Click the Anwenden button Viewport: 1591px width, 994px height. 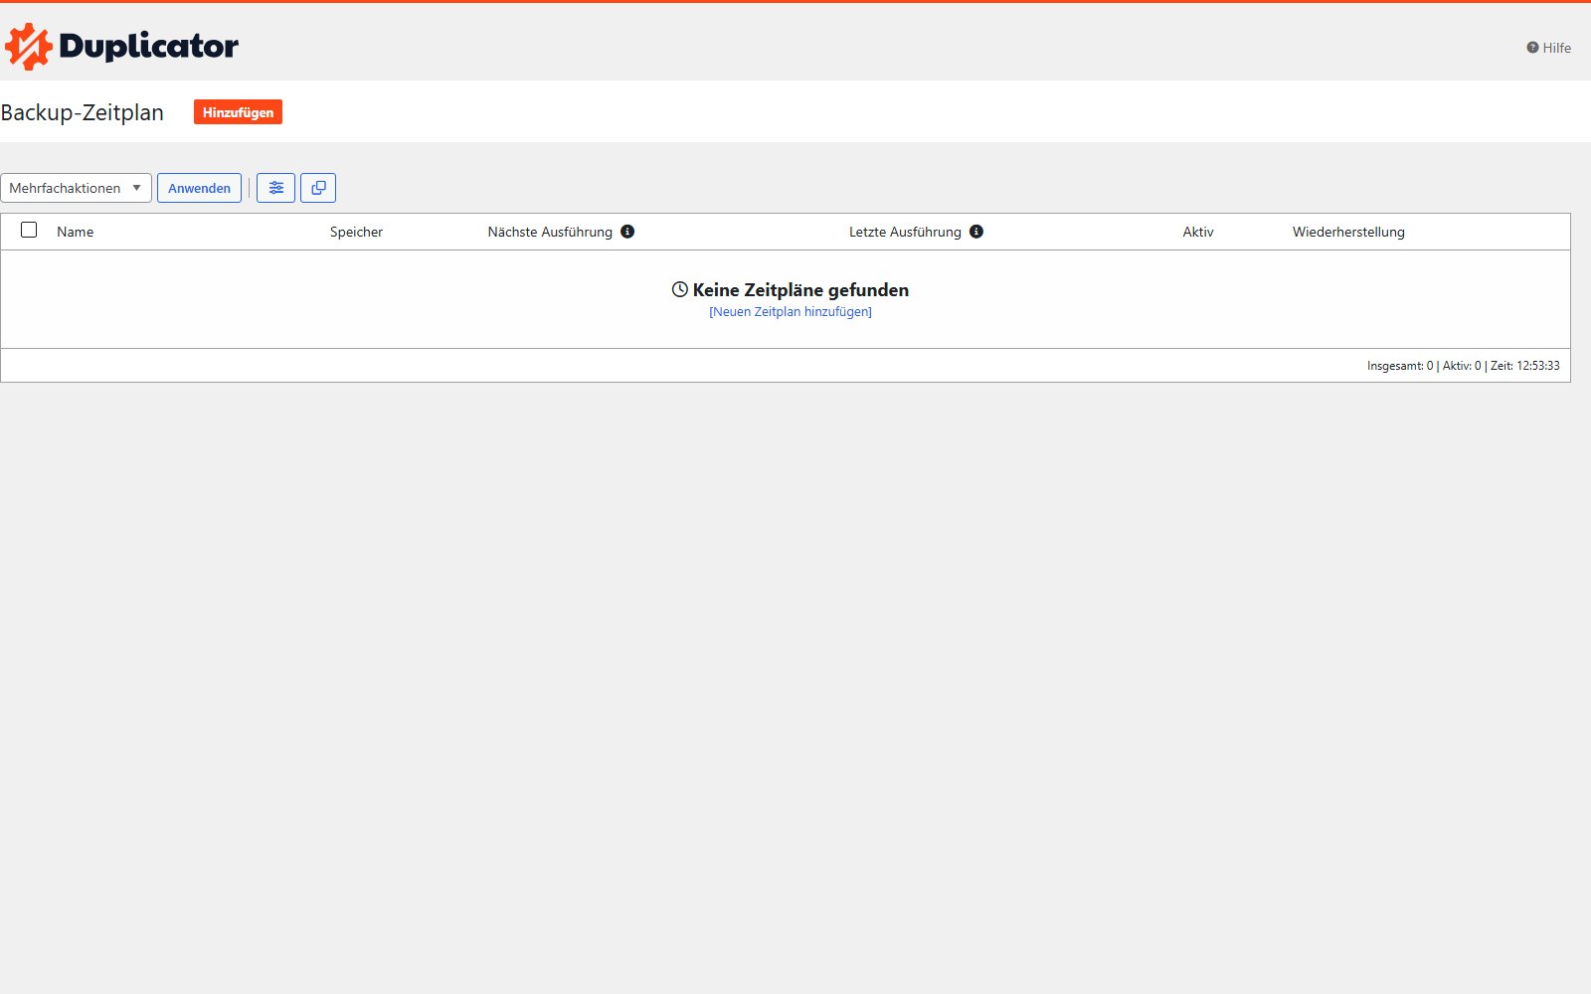(199, 188)
